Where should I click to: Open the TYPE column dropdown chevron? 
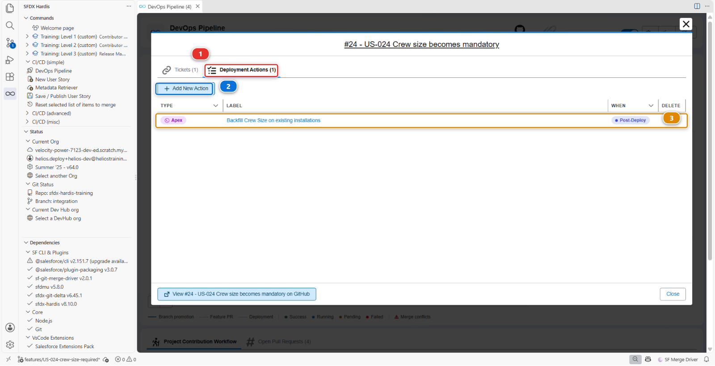pyautogui.click(x=216, y=106)
